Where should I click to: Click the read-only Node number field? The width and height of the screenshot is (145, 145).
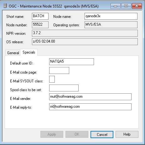[x=40, y=25]
